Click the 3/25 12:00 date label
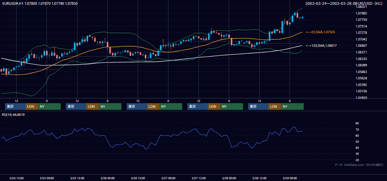This screenshot has height=181, width=387. 77,178
